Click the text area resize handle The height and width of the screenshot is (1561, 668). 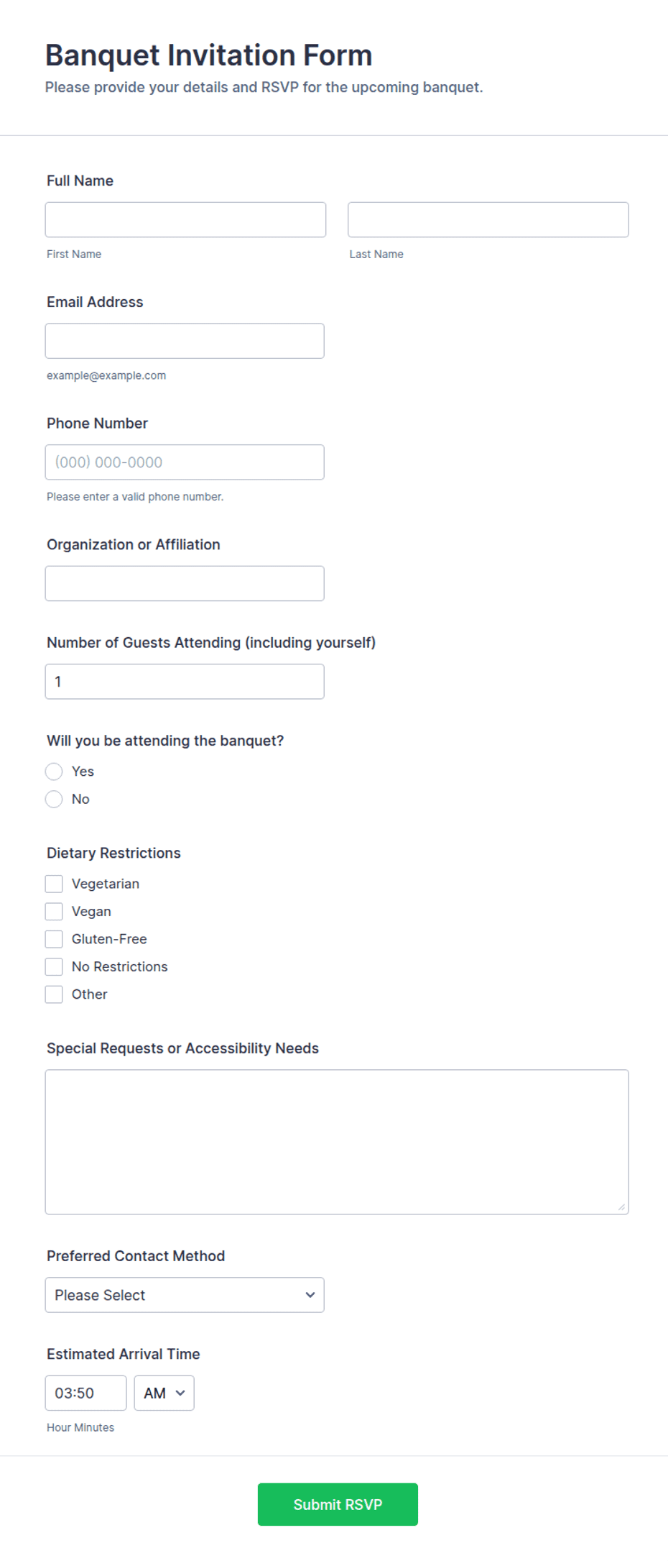click(x=621, y=1207)
